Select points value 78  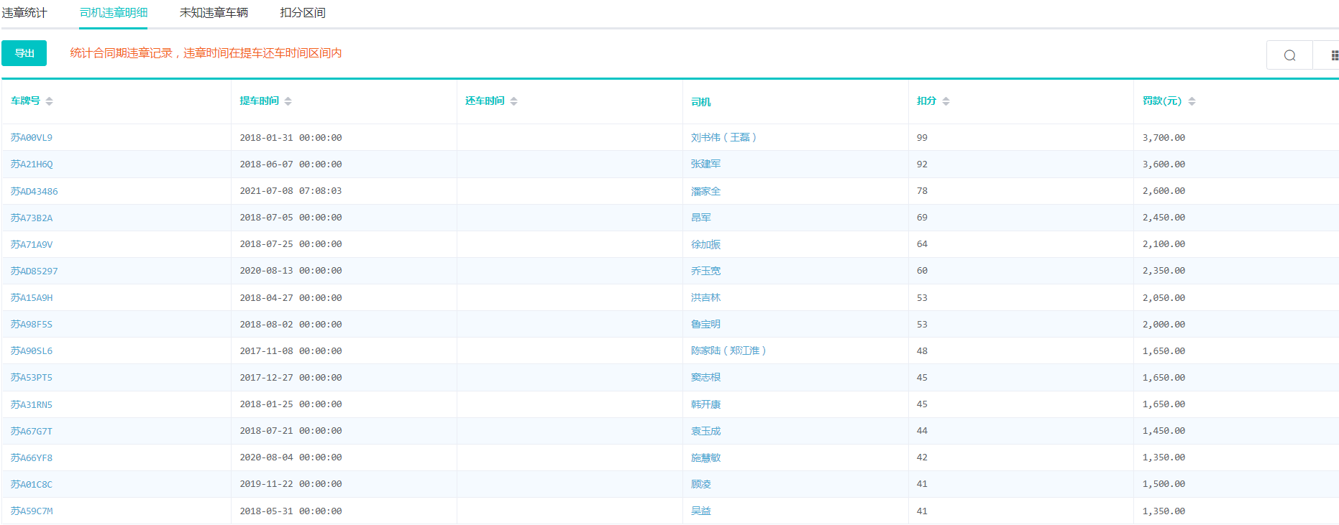tap(922, 191)
